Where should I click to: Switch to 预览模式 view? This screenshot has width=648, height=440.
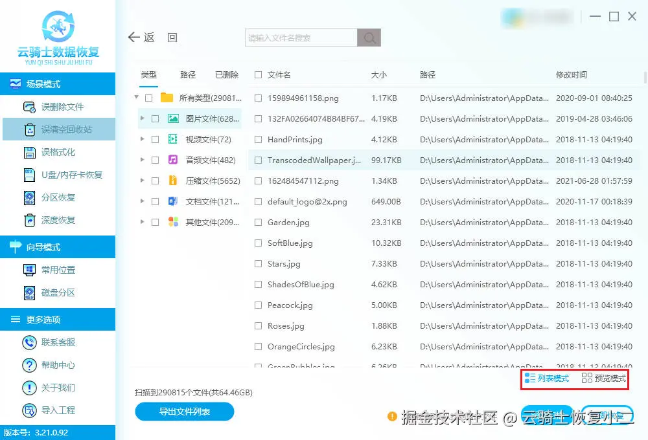(604, 378)
